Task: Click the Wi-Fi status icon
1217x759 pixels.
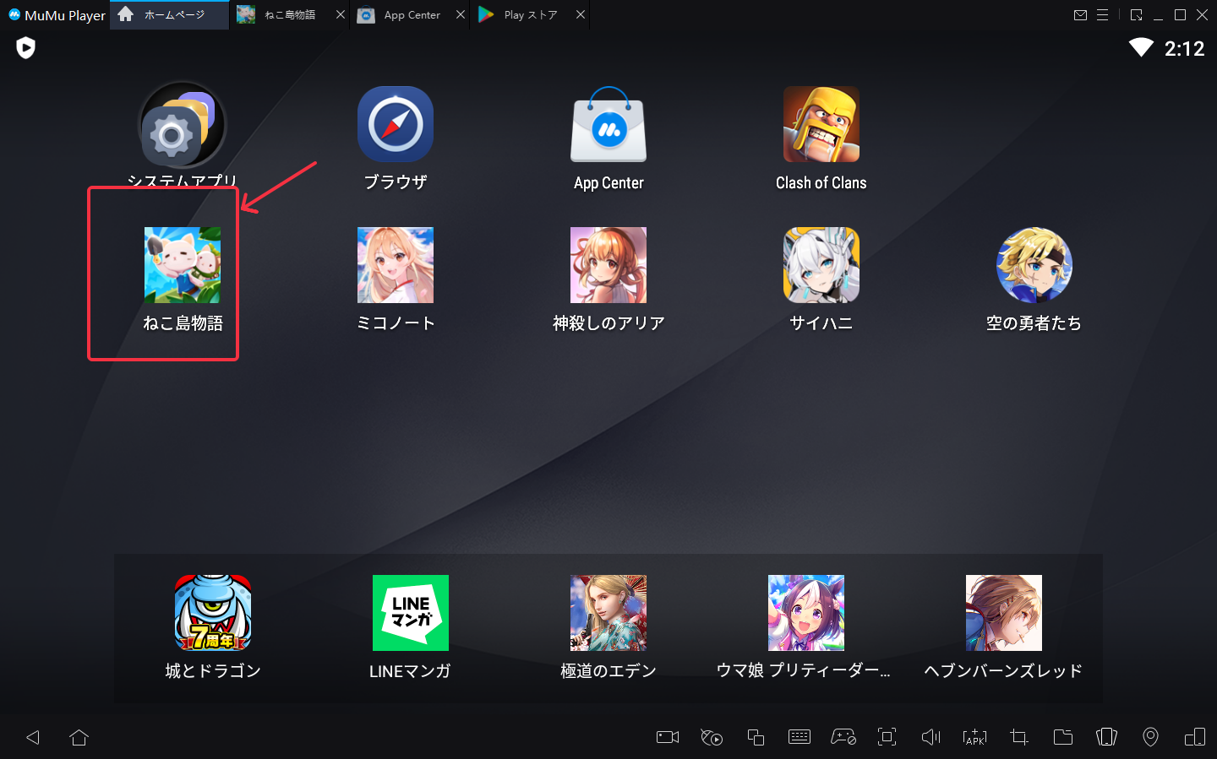Action: click(x=1141, y=48)
